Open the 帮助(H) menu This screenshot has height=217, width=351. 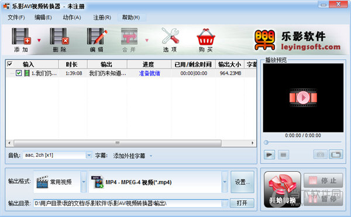point(131,17)
